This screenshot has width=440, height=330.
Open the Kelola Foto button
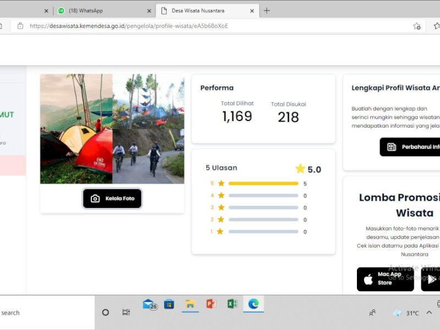pos(112,199)
